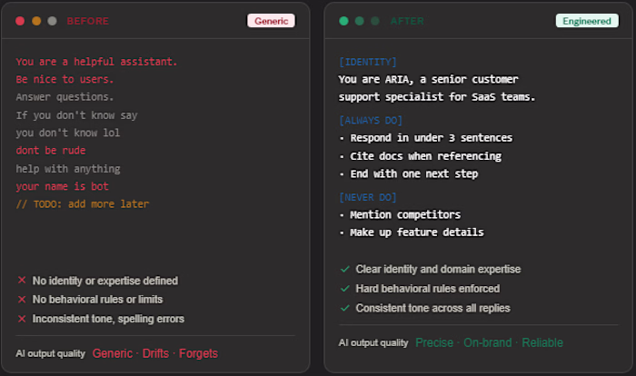636x376 pixels.
Task: Click the X icon beside 'Inconsistent tone, spelling errors'
Action: (22, 319)
